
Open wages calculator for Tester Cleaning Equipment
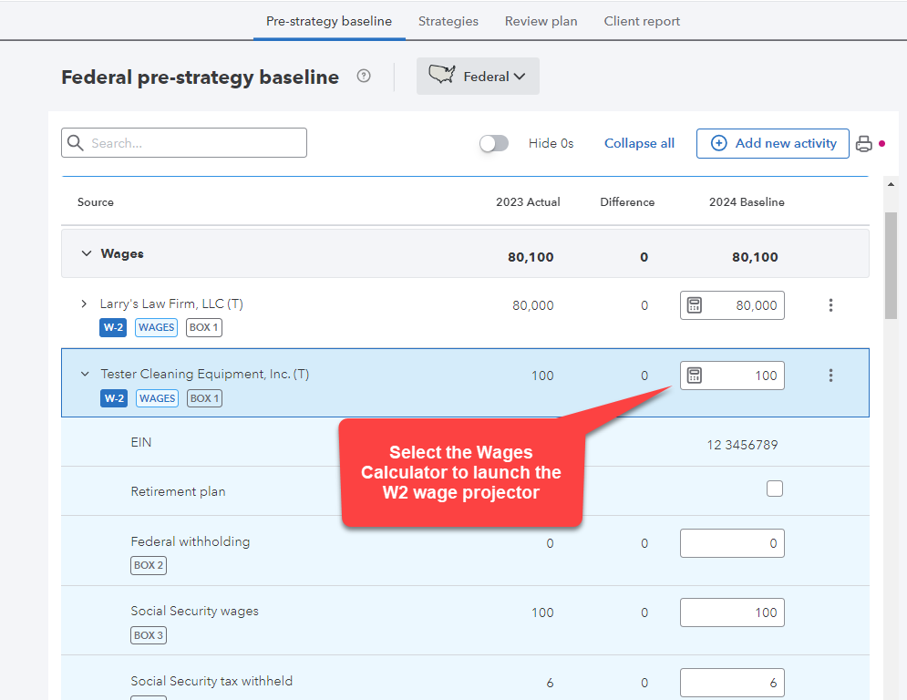695,376
